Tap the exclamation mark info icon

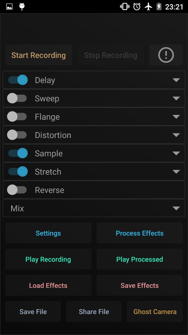click(x=166, y=55)
